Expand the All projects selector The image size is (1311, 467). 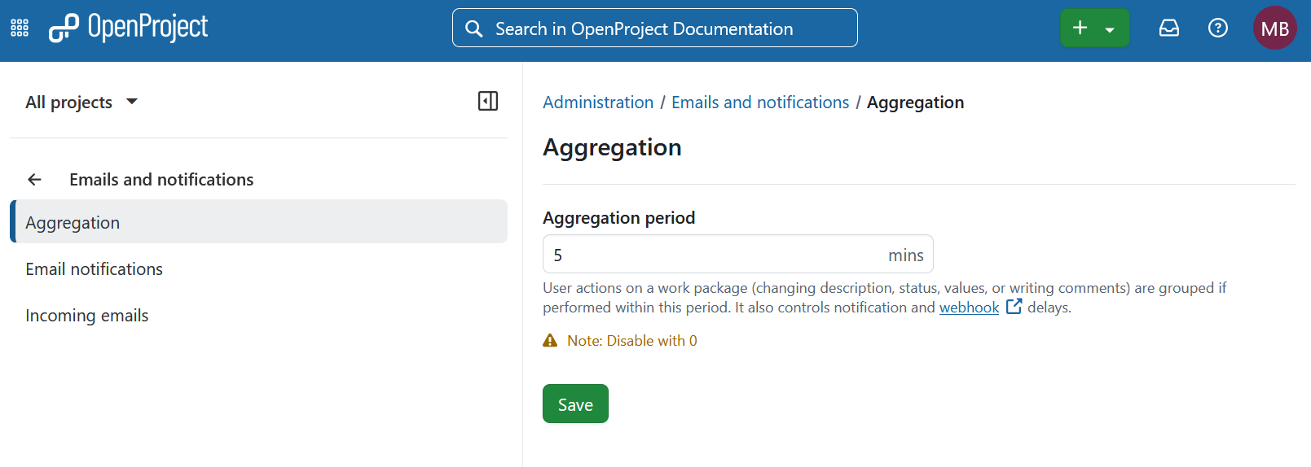pyautogui.click(x=81, y=103)
